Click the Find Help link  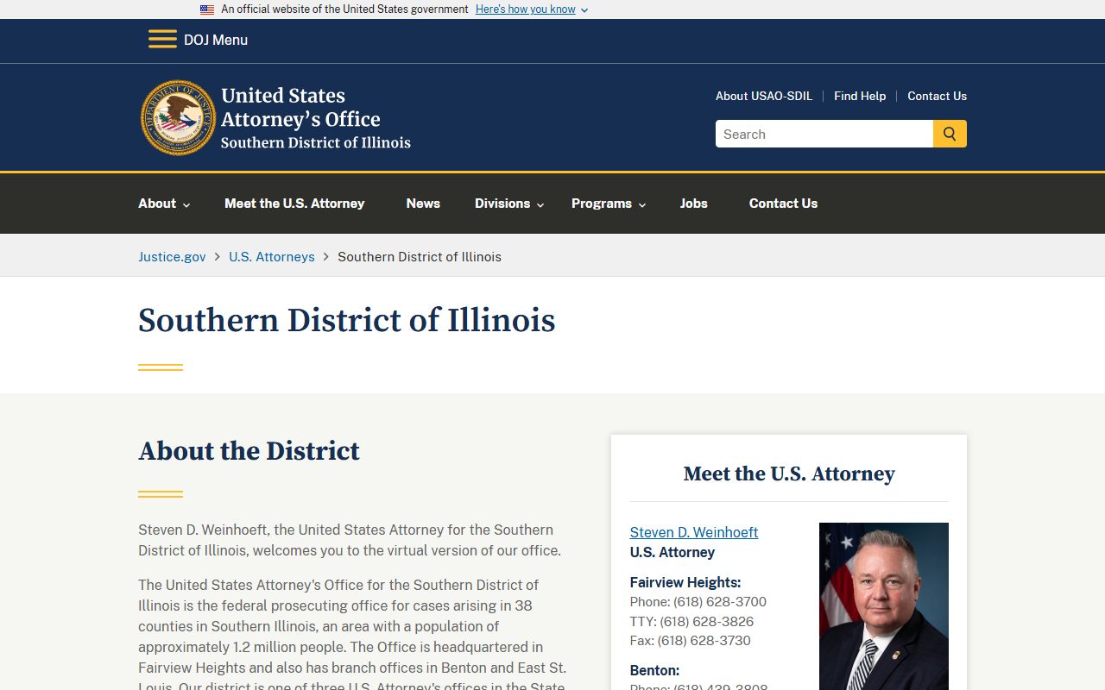pos(860,96)
